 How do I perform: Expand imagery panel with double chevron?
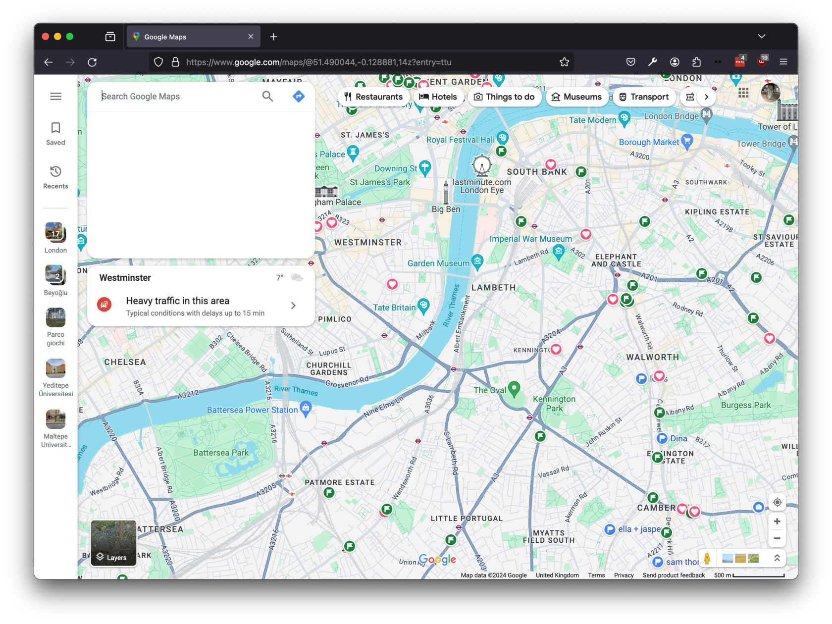777,558
